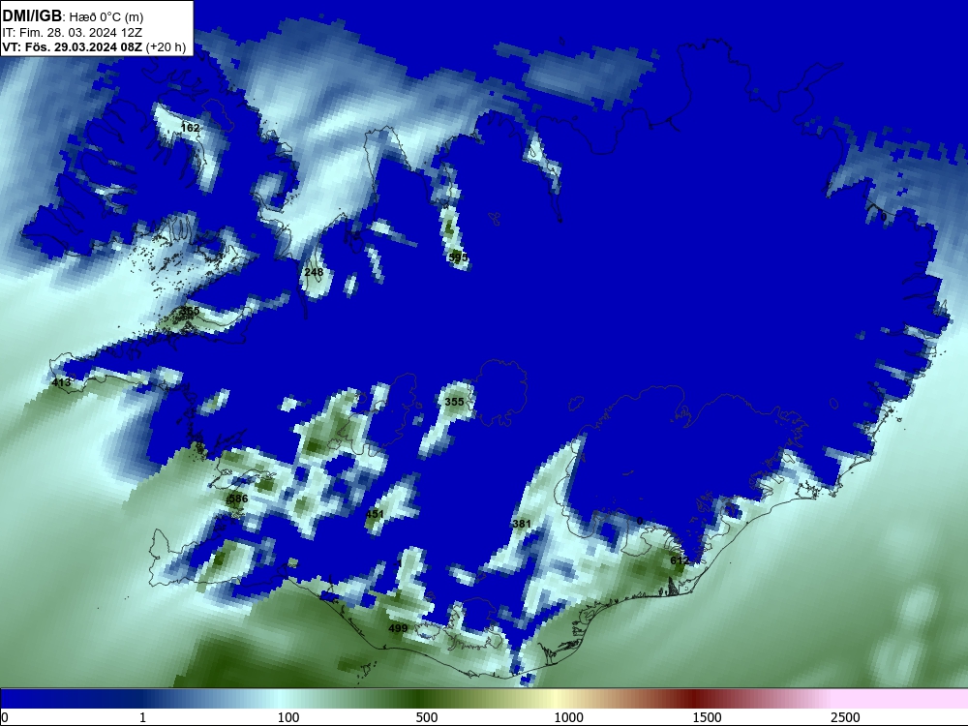Image resolution: width=968 pixels, height=726 pixels.
Task: Click the 413 height label on map
Action: click(x=61, y=382)
